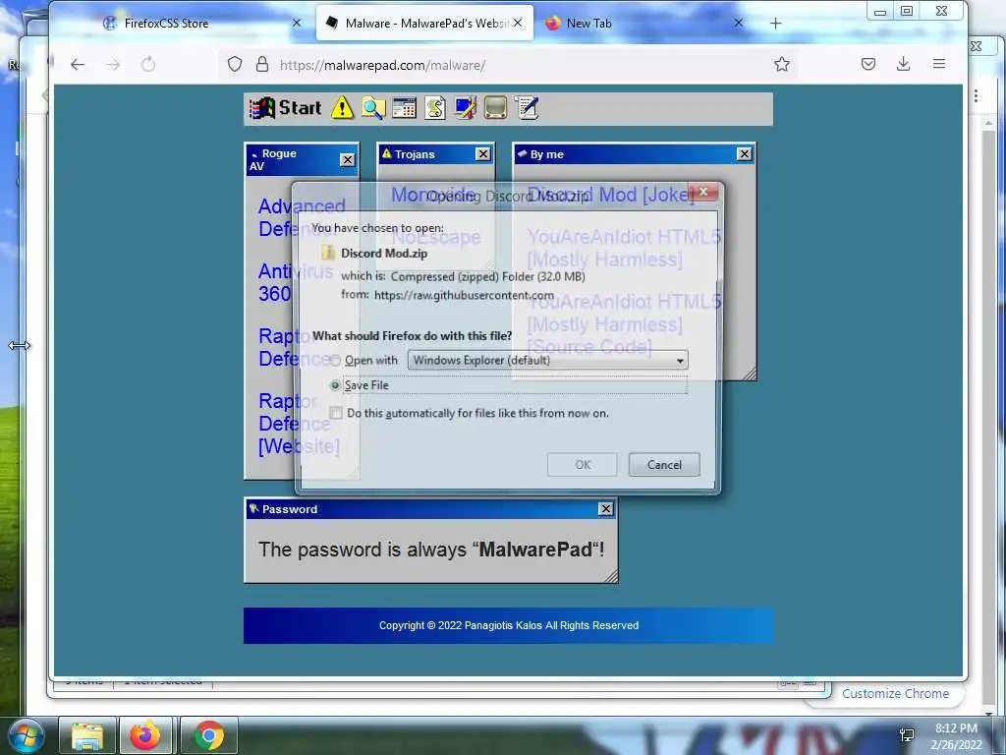Open the folder magnifier search icon

tap(373, 108)
